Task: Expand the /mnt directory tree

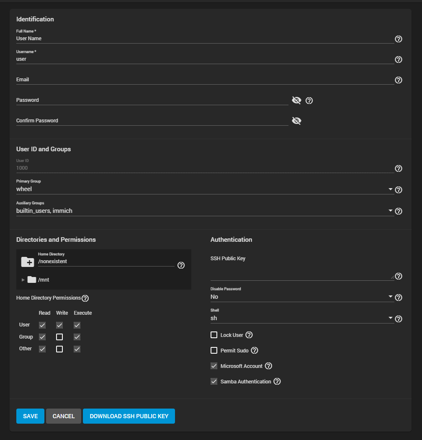Action: click(23, 280)
